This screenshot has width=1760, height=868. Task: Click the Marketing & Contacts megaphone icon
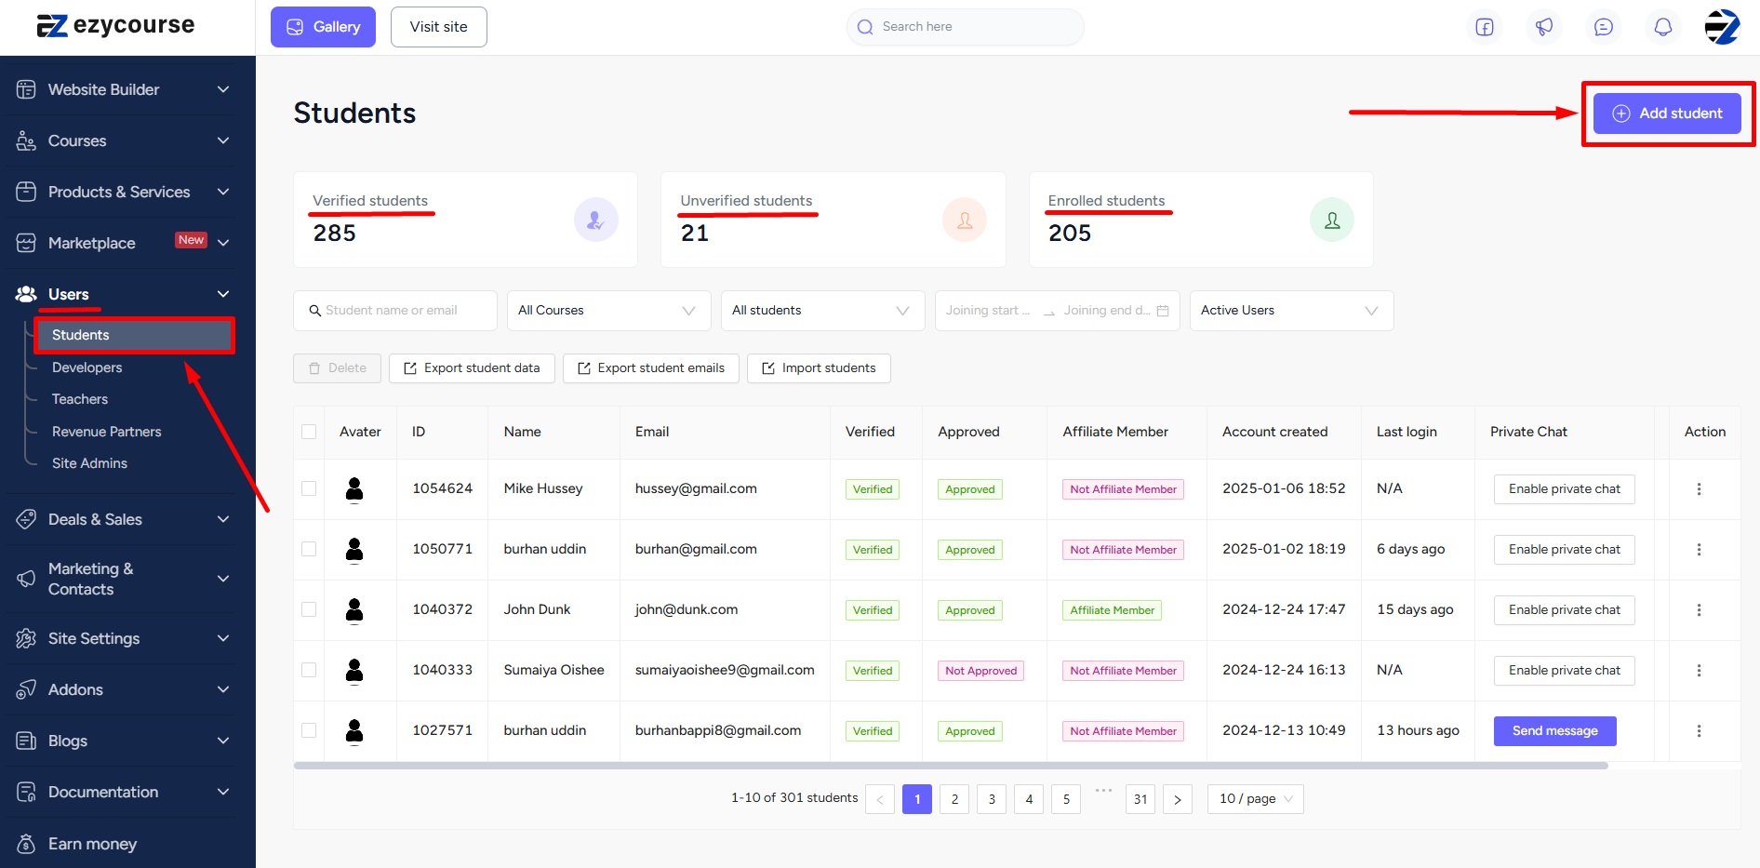(x=26, y=579)
